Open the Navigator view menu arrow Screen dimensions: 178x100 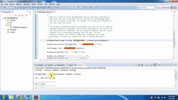pos(30,15)
